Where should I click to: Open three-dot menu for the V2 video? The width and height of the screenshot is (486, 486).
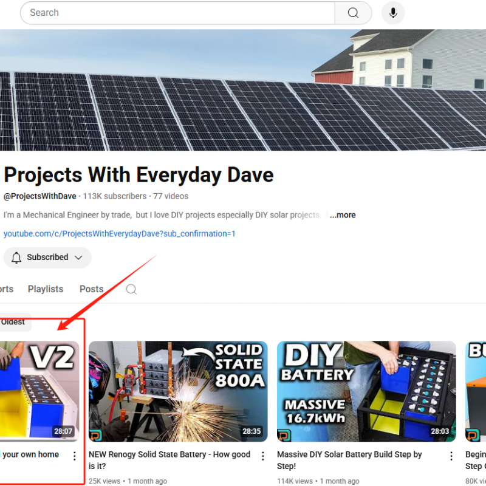click(75, 456)
